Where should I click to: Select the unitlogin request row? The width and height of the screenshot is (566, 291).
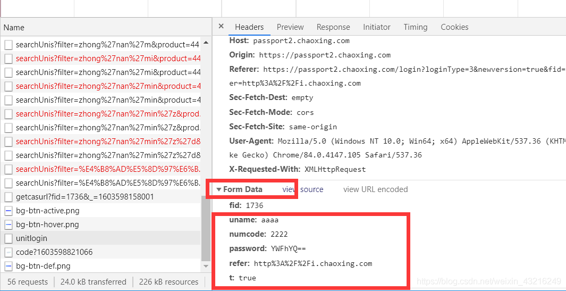101,238
